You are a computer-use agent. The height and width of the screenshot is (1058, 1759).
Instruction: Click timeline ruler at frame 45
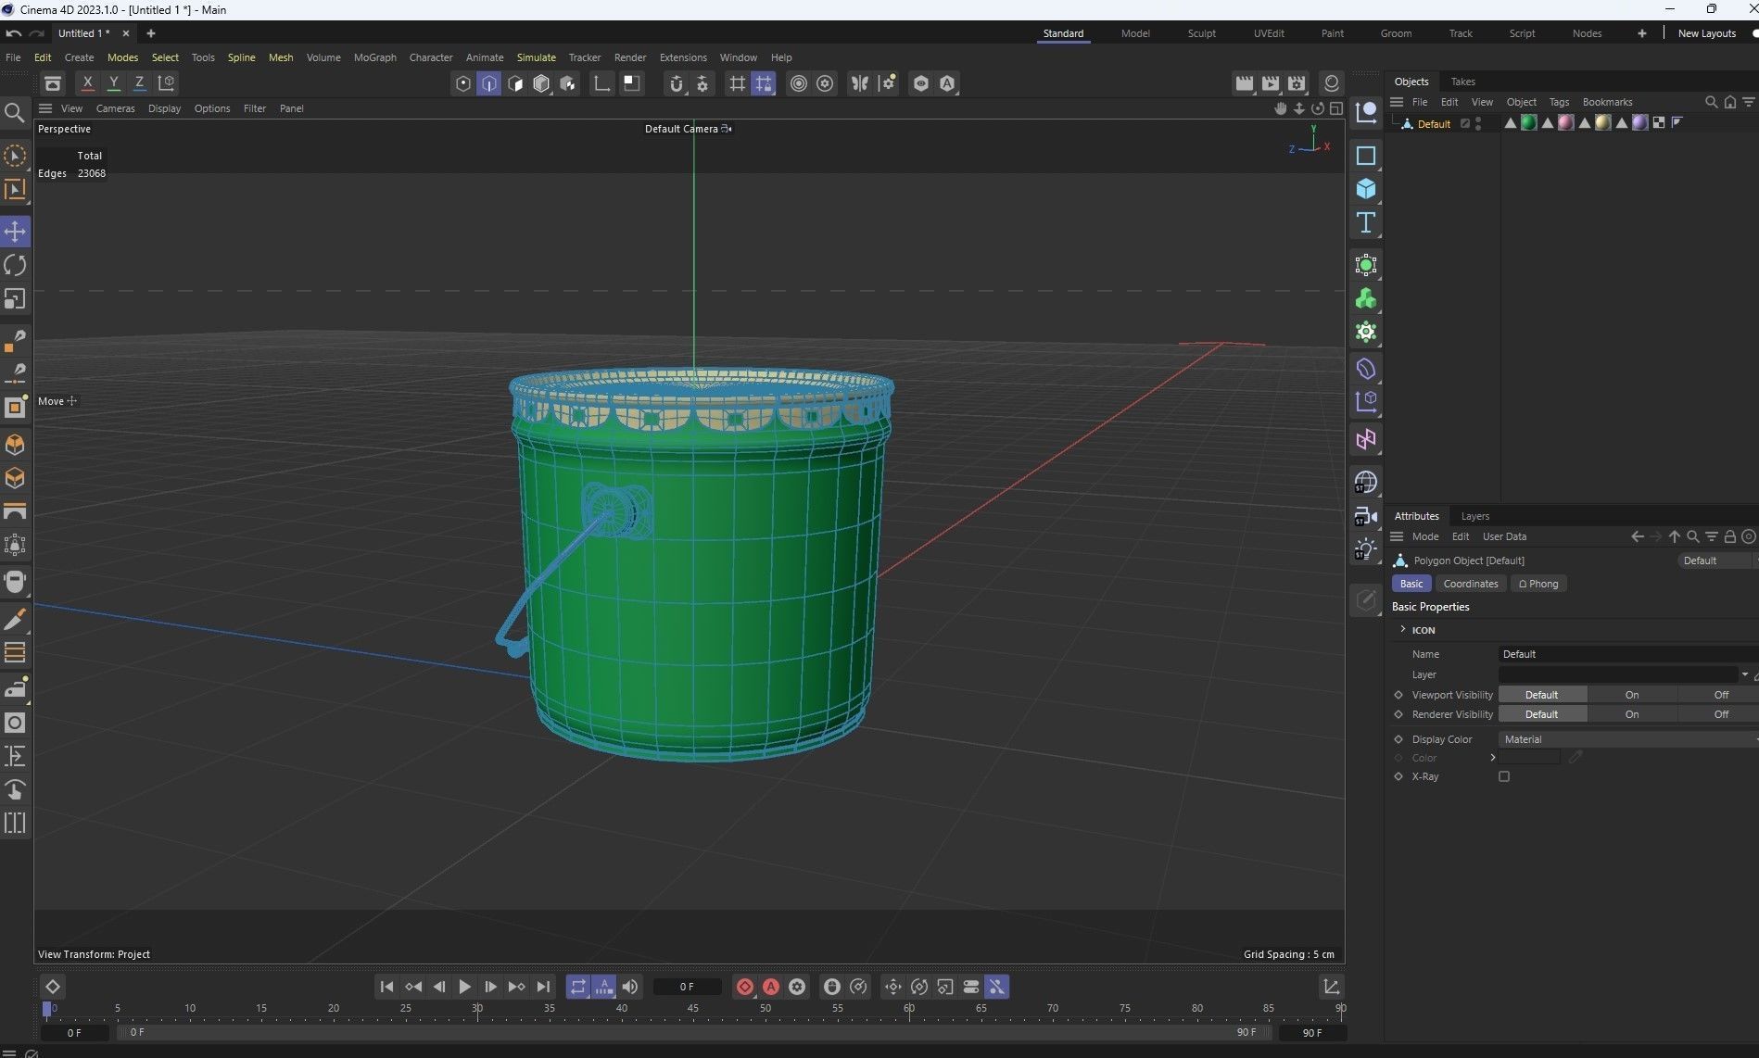click(x=693, y=1008)
